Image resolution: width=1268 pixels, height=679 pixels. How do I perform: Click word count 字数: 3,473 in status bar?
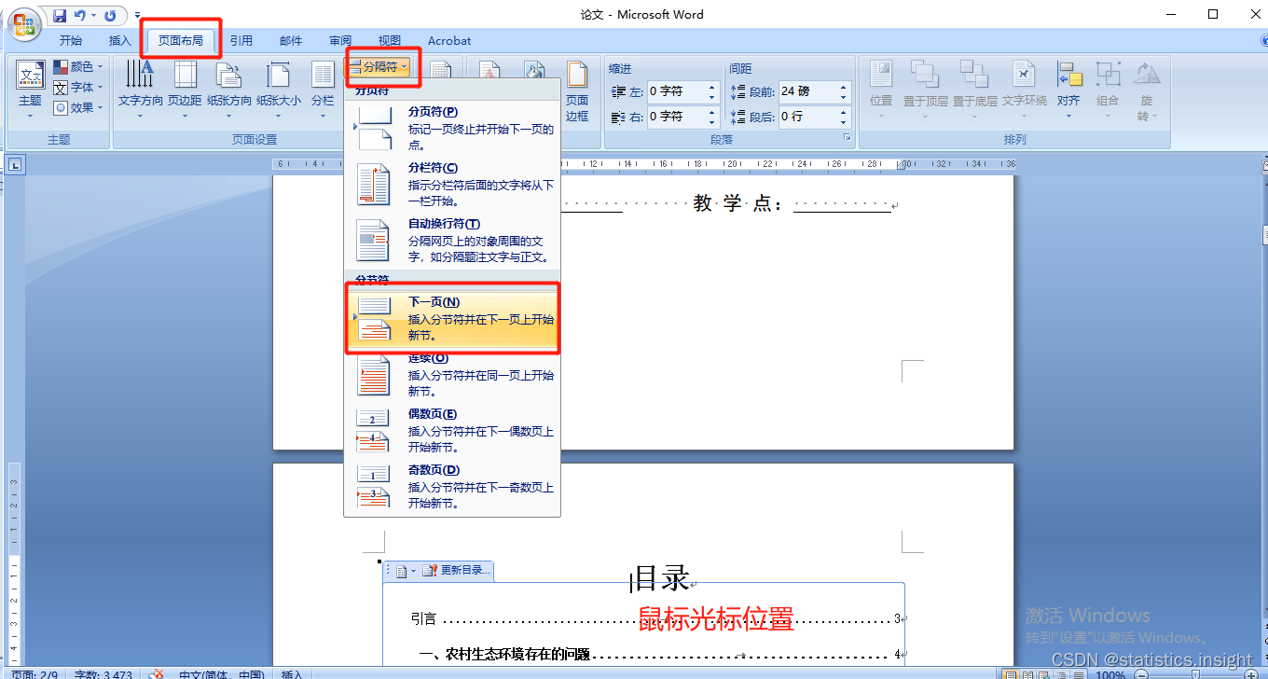click(103, 674)
